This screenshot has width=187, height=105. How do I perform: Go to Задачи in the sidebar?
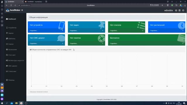coord(10,33)
